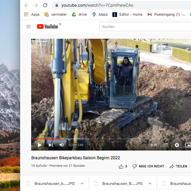Open the Apps bookmark
Image resolution: width=191 pixels, height=191 pixels.
point(32,15)
